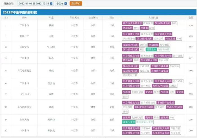The height and width of the screenshot is (138, 197).
Task: Select the 雅阁 car series
Action: click(x=51, y=25)
